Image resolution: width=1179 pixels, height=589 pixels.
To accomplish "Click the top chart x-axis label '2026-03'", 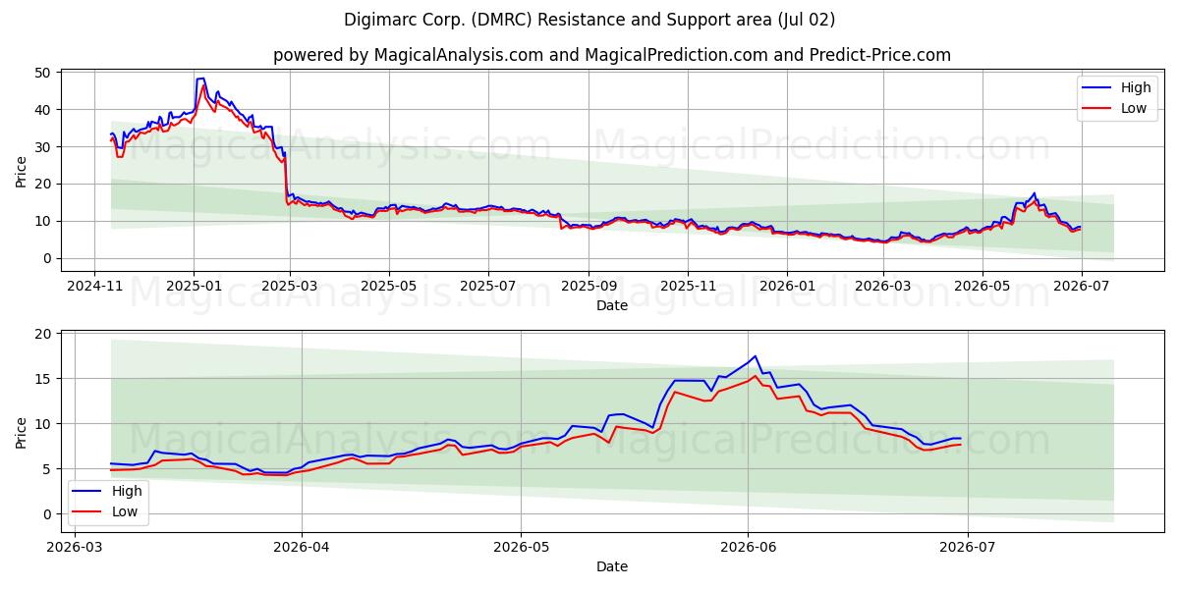I will (x=882, y=285).
